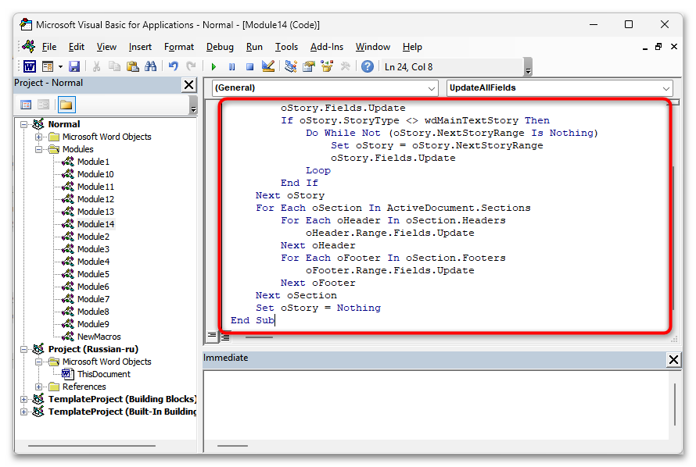Switch to Full Module View button
The image size is (696, 467).
pyautogui.click(x=225, y=337)
